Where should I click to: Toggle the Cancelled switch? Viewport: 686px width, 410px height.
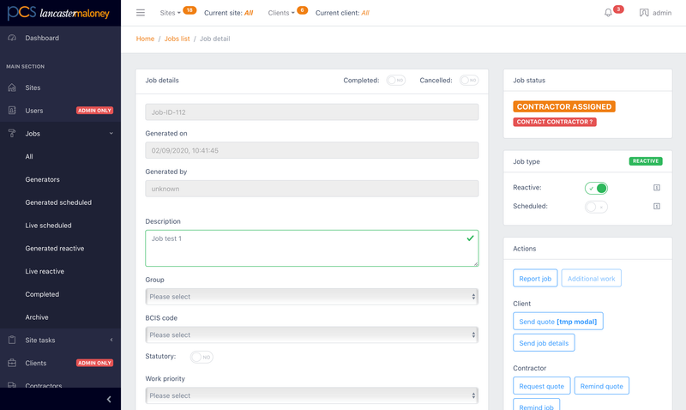469,81
